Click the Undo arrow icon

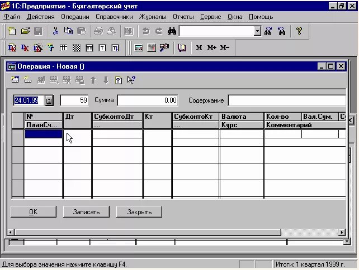[146, 31]
